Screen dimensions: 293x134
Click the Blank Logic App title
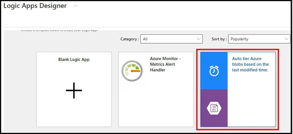[x=74, y=60]
